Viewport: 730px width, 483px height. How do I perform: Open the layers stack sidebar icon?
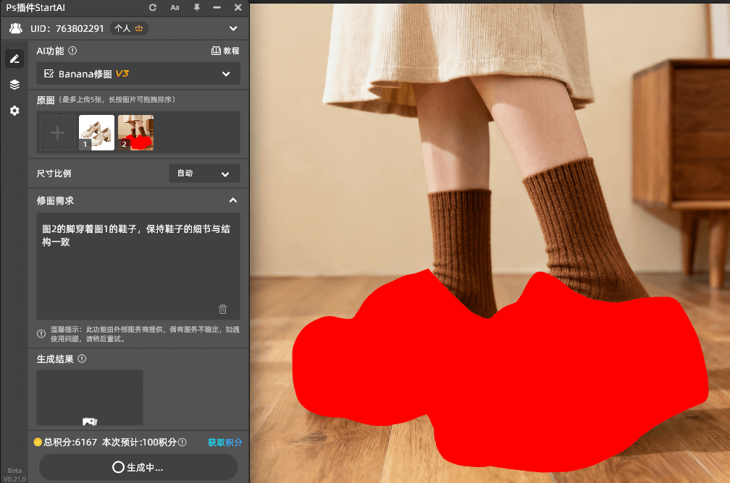point(14,85)
